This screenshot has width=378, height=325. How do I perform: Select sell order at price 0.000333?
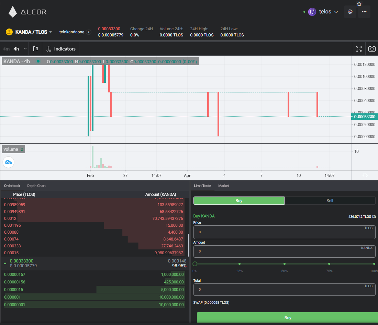[x=93, y=246]
